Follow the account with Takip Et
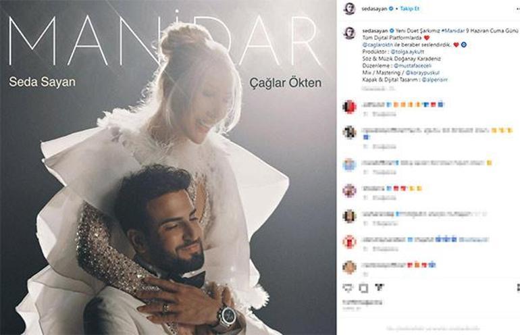This screenshot has height=335, width=520. (x=409, y=9)
